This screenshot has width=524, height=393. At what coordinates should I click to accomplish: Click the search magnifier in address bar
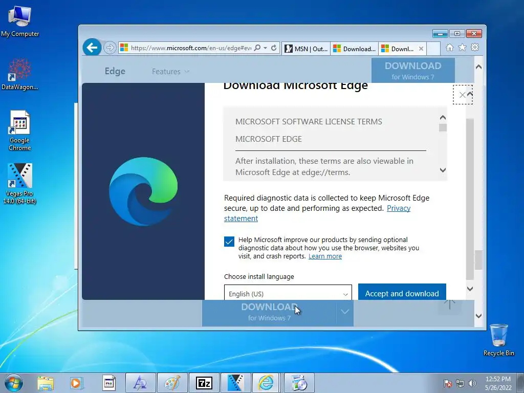(257, 48)
